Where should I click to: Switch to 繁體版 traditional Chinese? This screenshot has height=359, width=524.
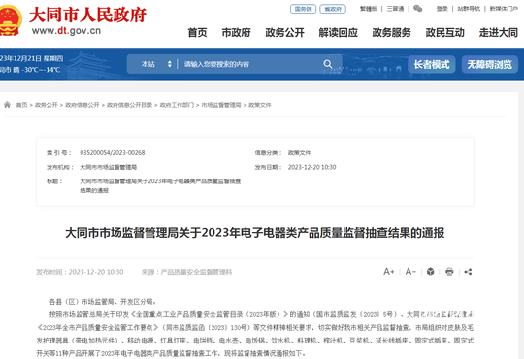pos(369,9)
